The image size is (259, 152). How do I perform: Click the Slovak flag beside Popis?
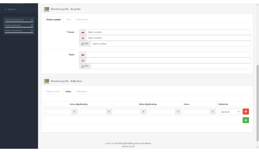tap(83, 55)
